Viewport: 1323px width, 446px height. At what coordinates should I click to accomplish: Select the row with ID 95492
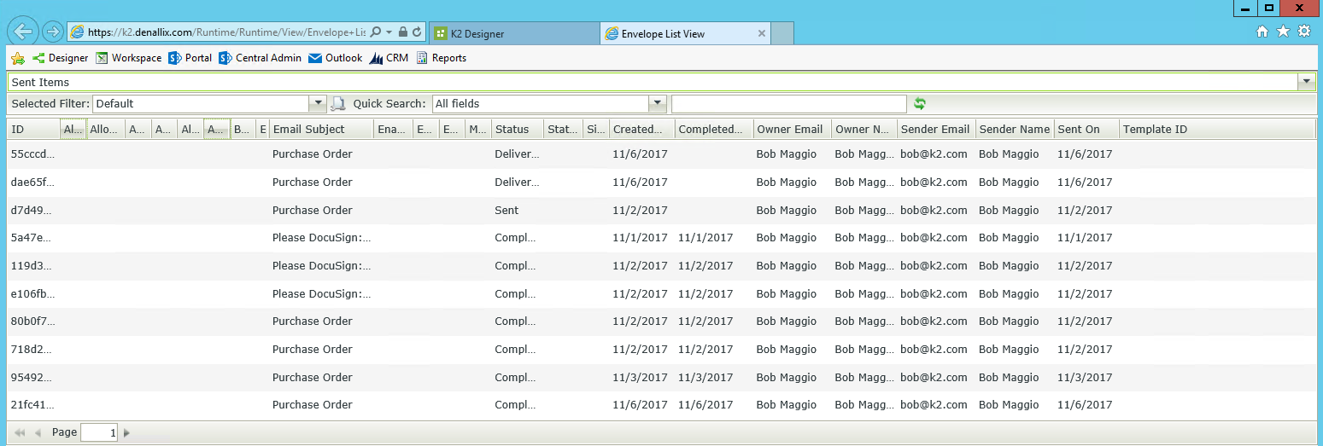pos(662,377)
